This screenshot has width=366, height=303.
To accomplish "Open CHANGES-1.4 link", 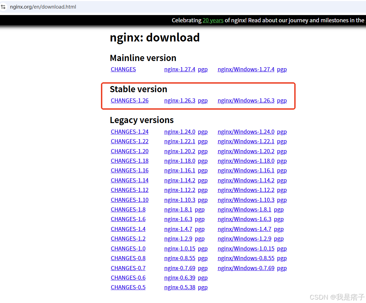I will point(128,229).
